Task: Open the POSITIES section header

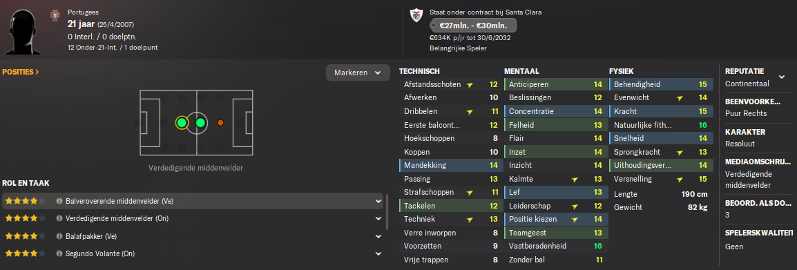Action: [21, 73]
